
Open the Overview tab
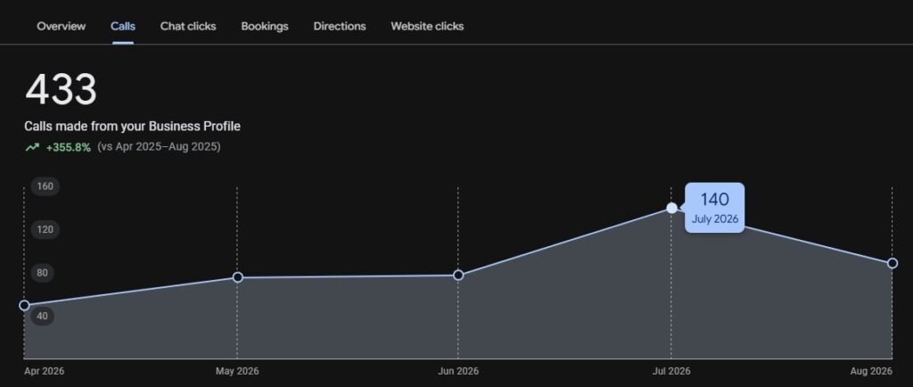pos(61,26)
